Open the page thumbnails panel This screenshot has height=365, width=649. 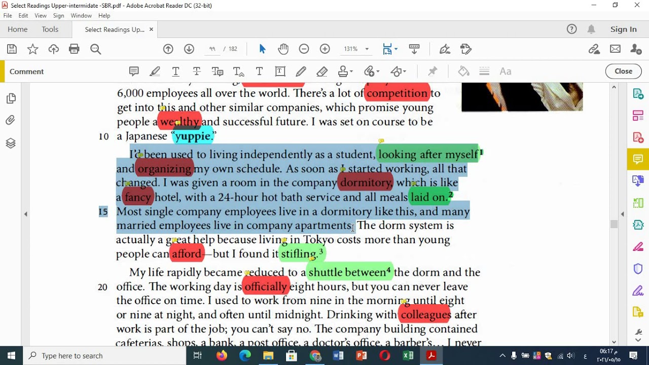[11, 98]
